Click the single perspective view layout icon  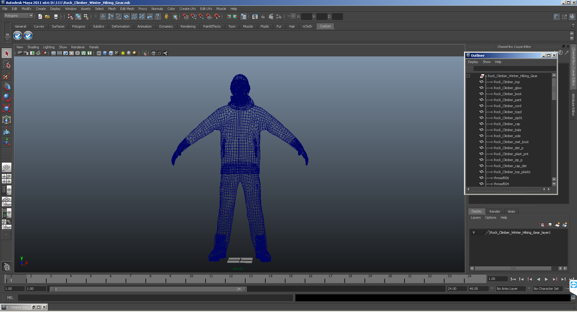[7, 167]
